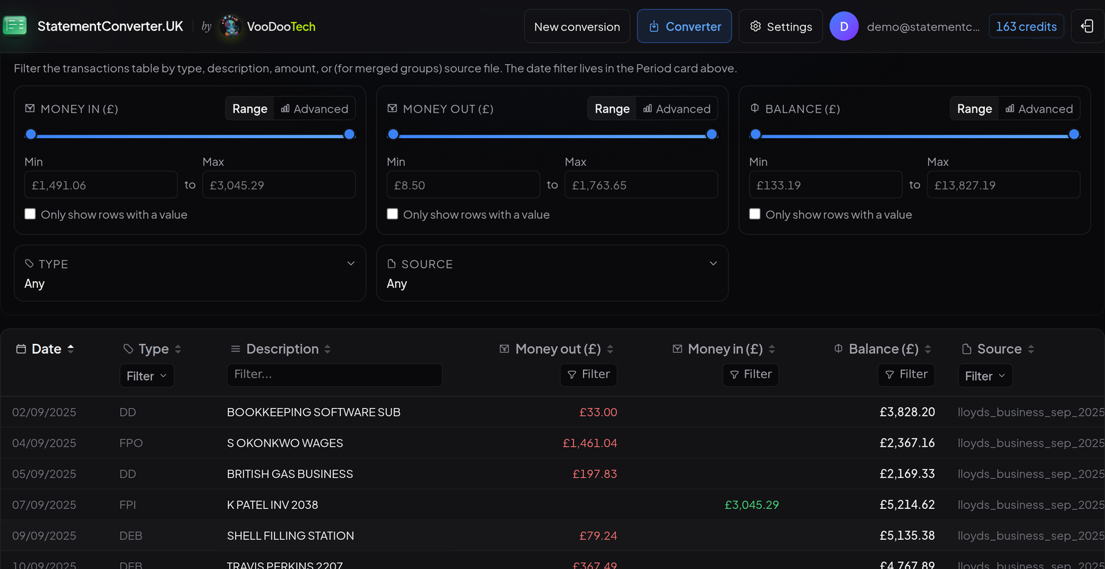The height and width of the screenshot is (569, 1105).
Task: Click the logout icon button
Action: pos(1087,26)
